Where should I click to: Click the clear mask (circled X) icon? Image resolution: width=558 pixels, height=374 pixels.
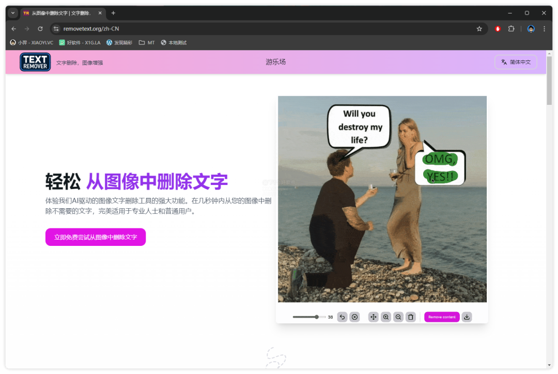(355, 317)
